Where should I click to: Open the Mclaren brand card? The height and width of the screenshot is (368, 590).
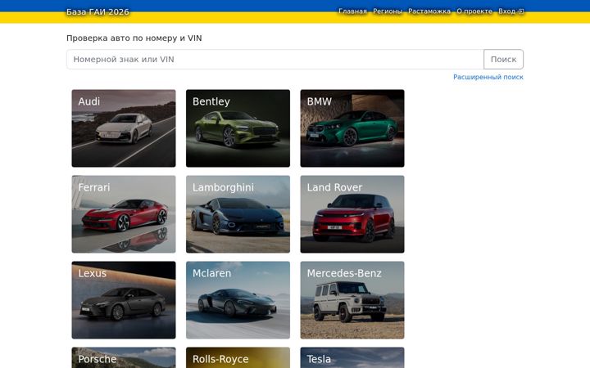[x=238, y=300]
